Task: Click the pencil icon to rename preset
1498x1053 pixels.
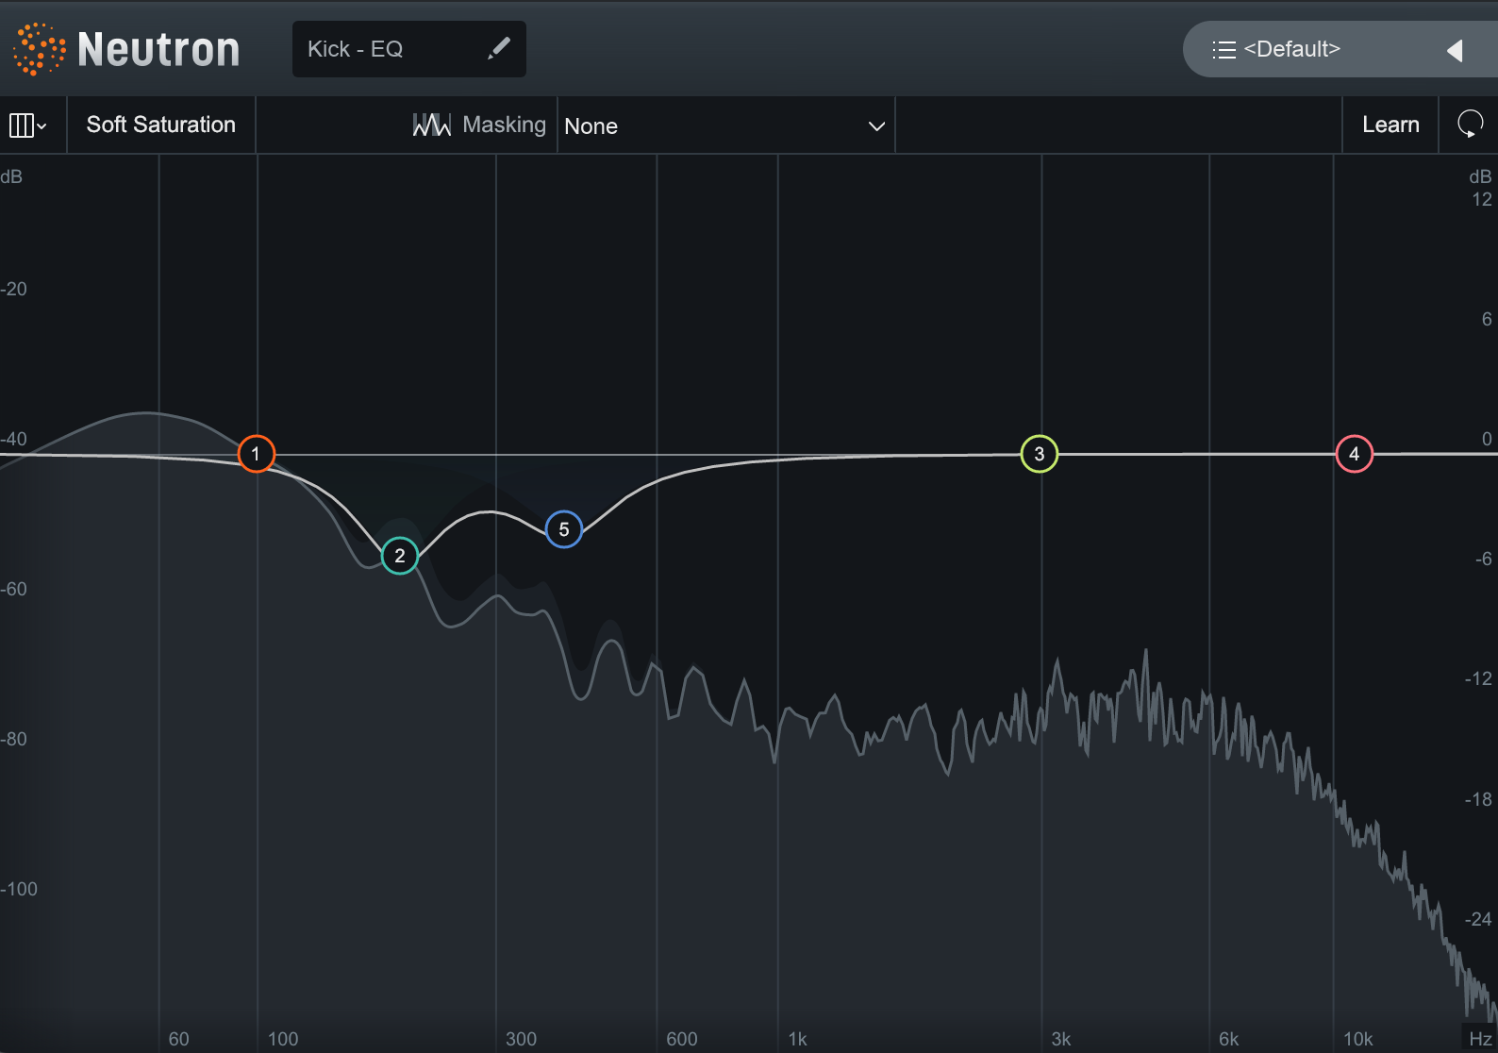Action: click(x=498, y=49)
